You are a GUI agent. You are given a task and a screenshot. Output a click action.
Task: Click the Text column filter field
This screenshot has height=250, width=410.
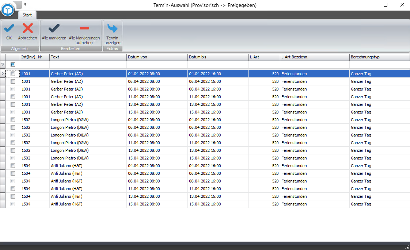click(x=88, y=64)
